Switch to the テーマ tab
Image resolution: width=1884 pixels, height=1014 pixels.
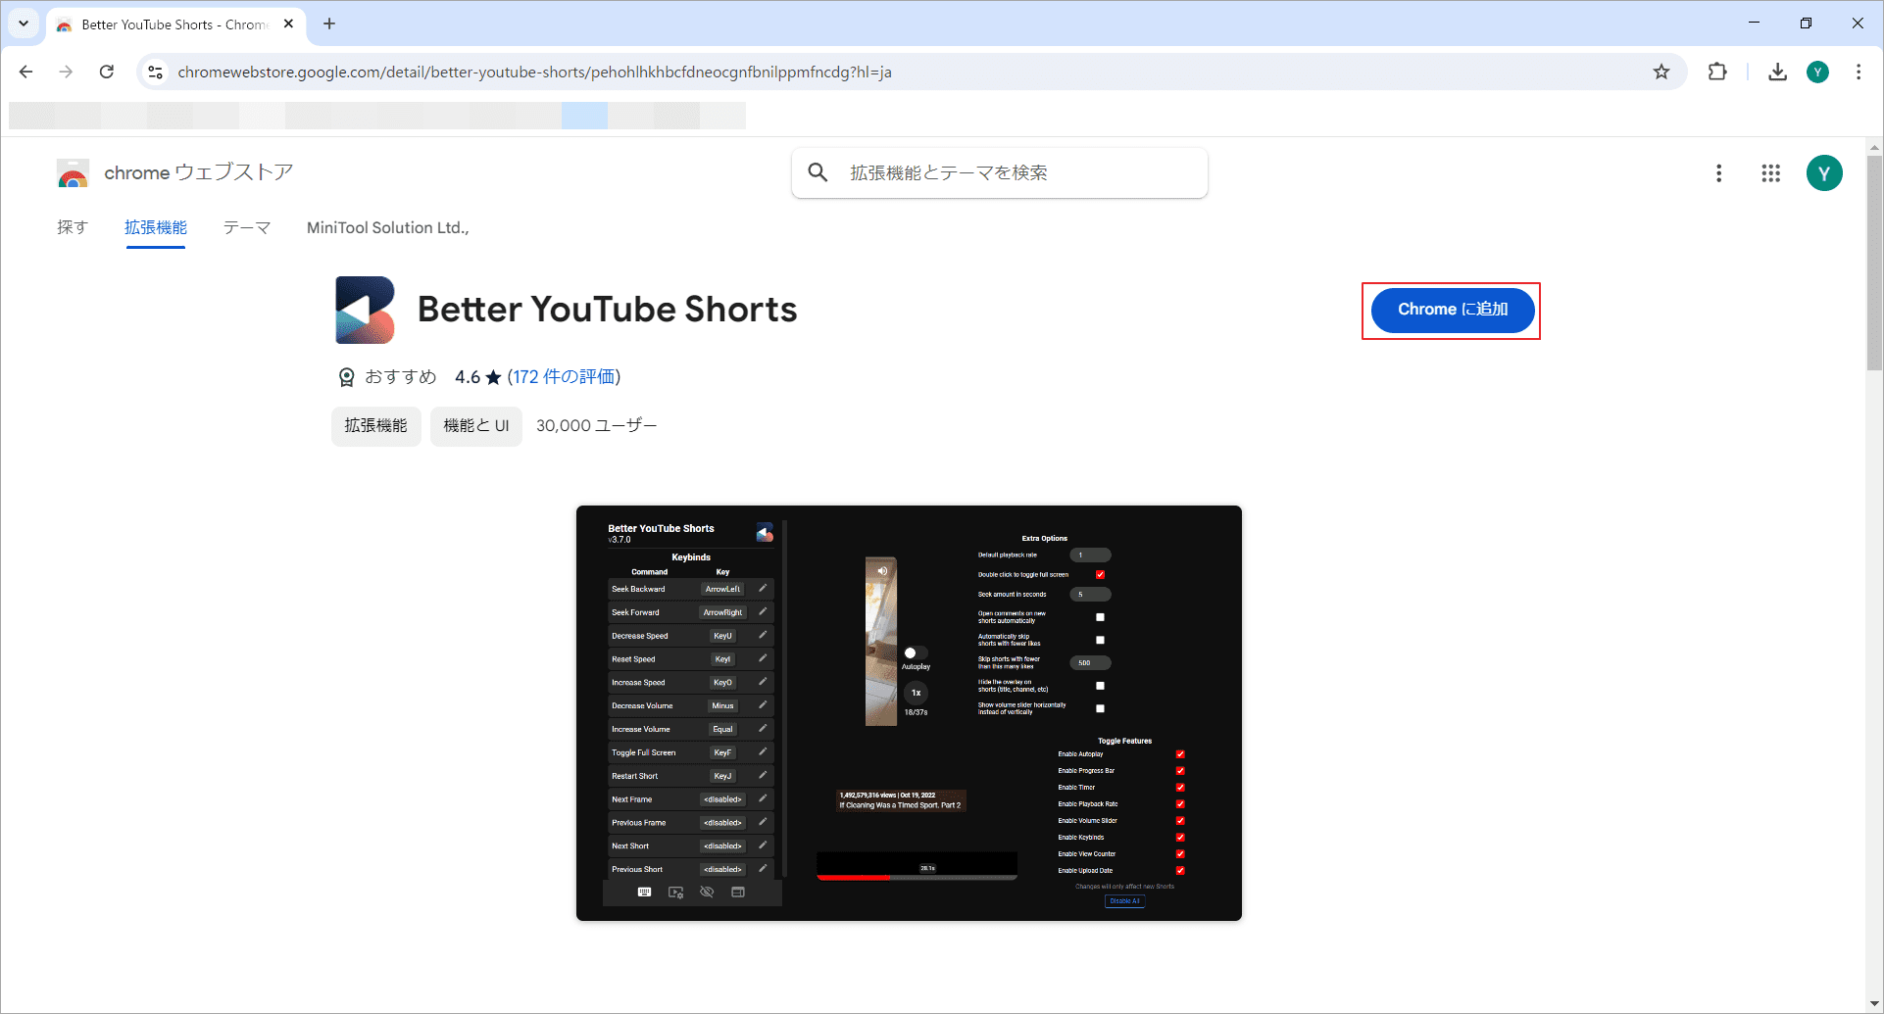[x=247, y=227]
